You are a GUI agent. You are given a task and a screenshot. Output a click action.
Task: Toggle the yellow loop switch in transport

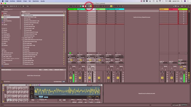coord(111,6)
